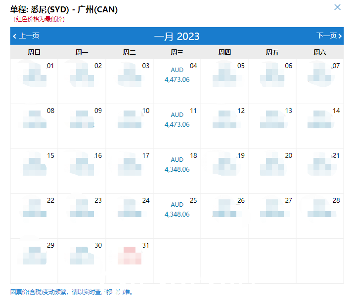Screen dimensions: 355x300
Task: Click the 周三 column header
Action: pyautogui.click(x=177, y=52)
